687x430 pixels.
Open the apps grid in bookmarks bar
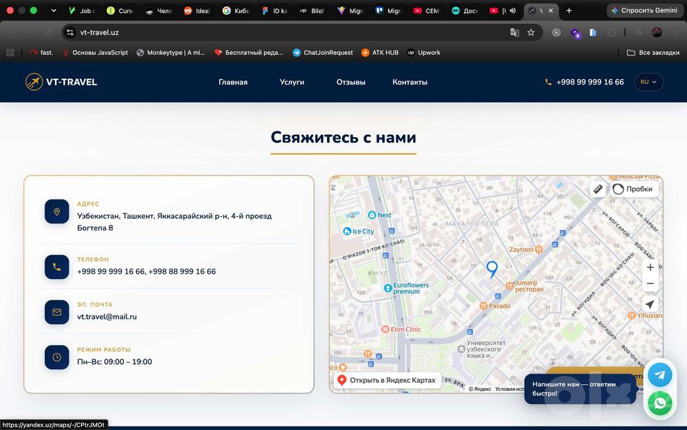pyautogui.click(x=10, y=53)
